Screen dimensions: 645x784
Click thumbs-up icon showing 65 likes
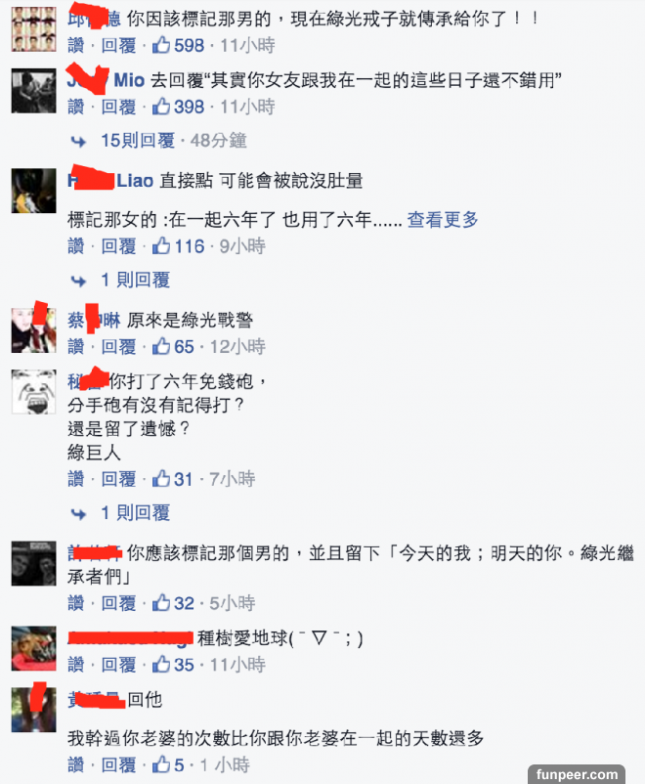point(161,346)
